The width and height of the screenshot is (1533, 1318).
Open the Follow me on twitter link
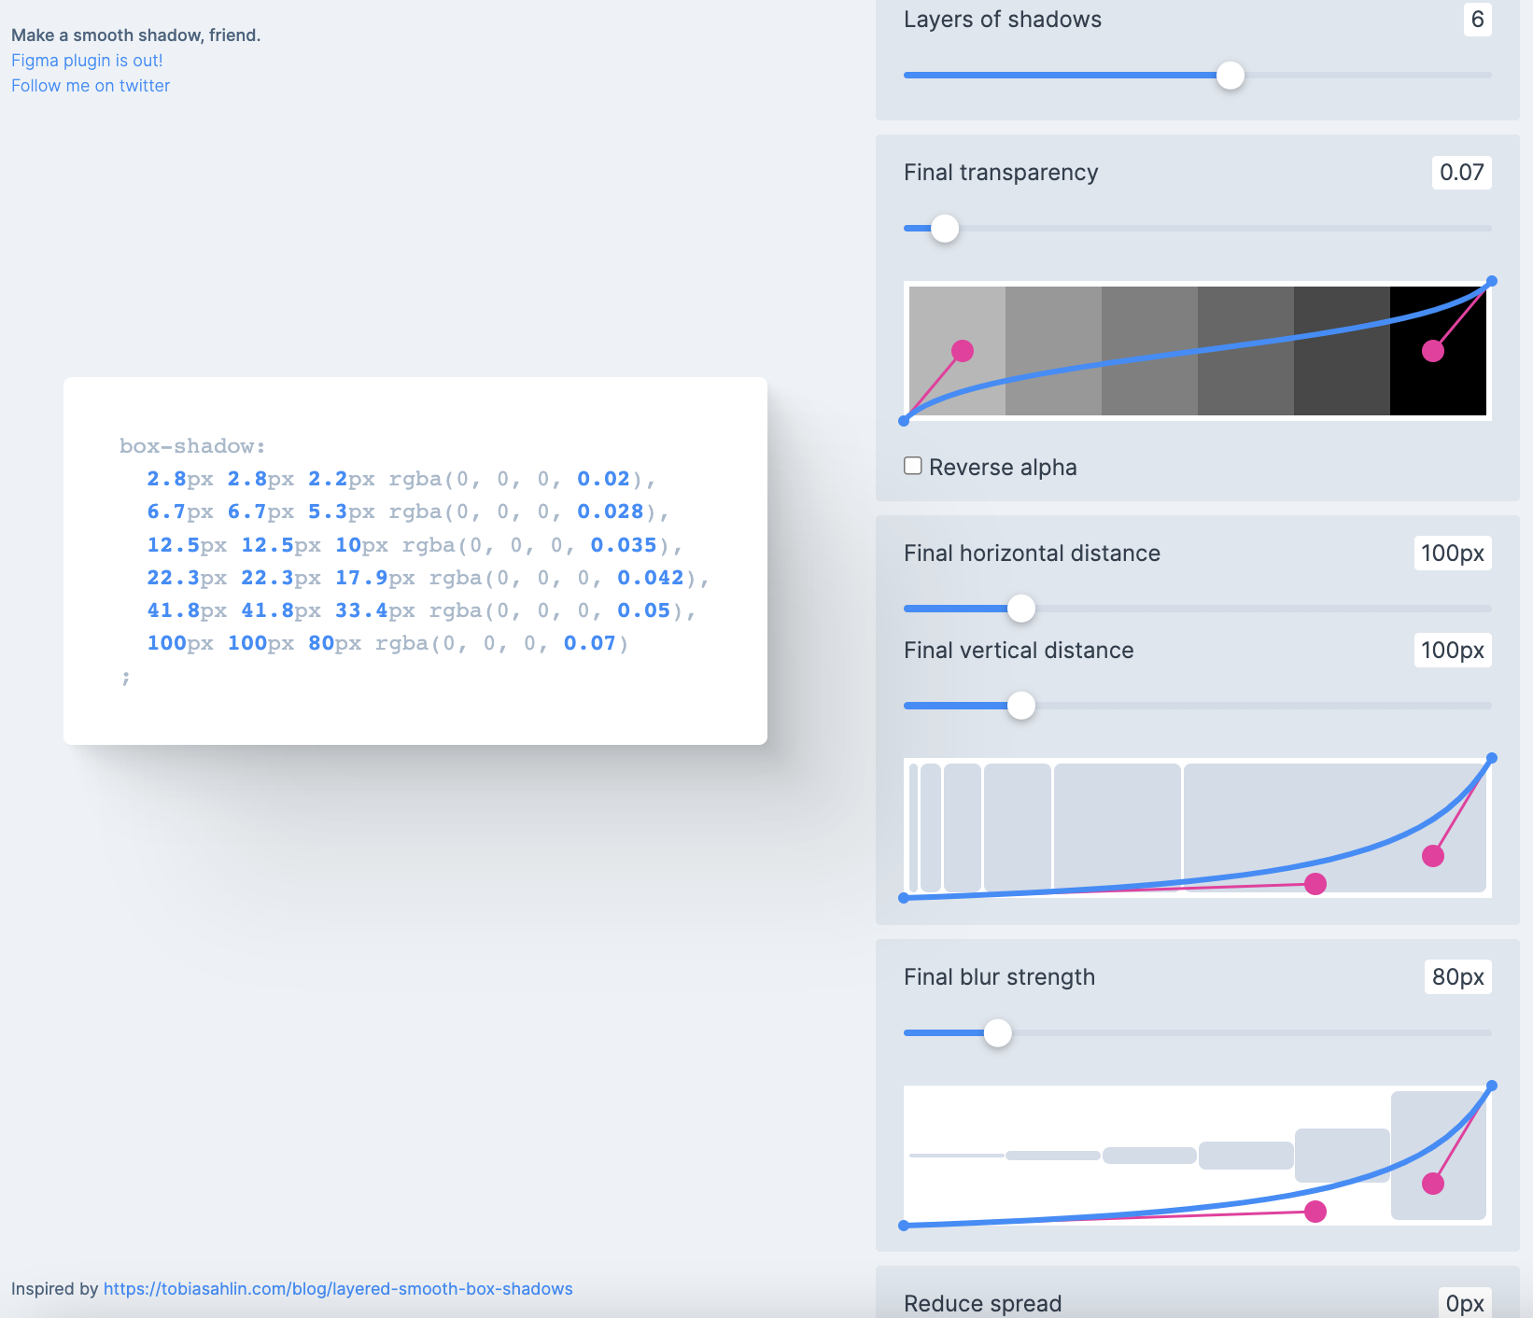[91, 86]
